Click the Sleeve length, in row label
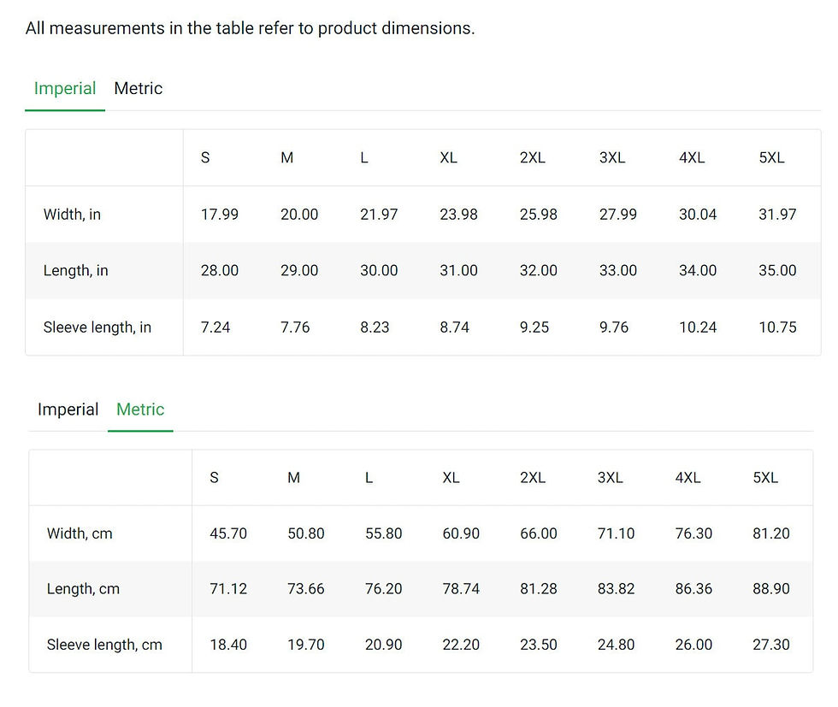The height and width of the screenshot is (707, 838). [97, 327]
